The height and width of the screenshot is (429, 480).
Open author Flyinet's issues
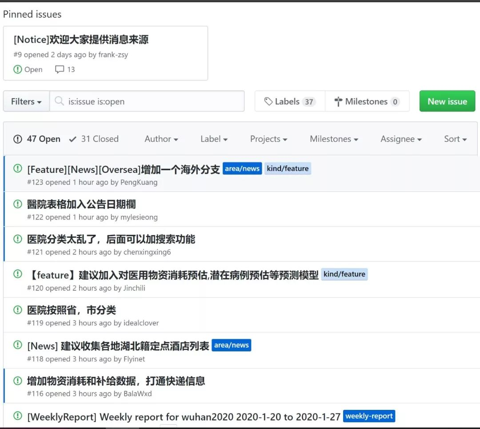click(x=134, y=359)
